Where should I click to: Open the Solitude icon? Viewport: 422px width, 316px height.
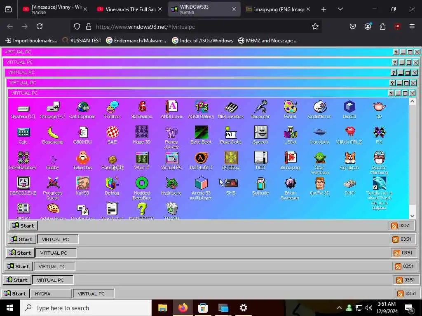coord(260,186)
